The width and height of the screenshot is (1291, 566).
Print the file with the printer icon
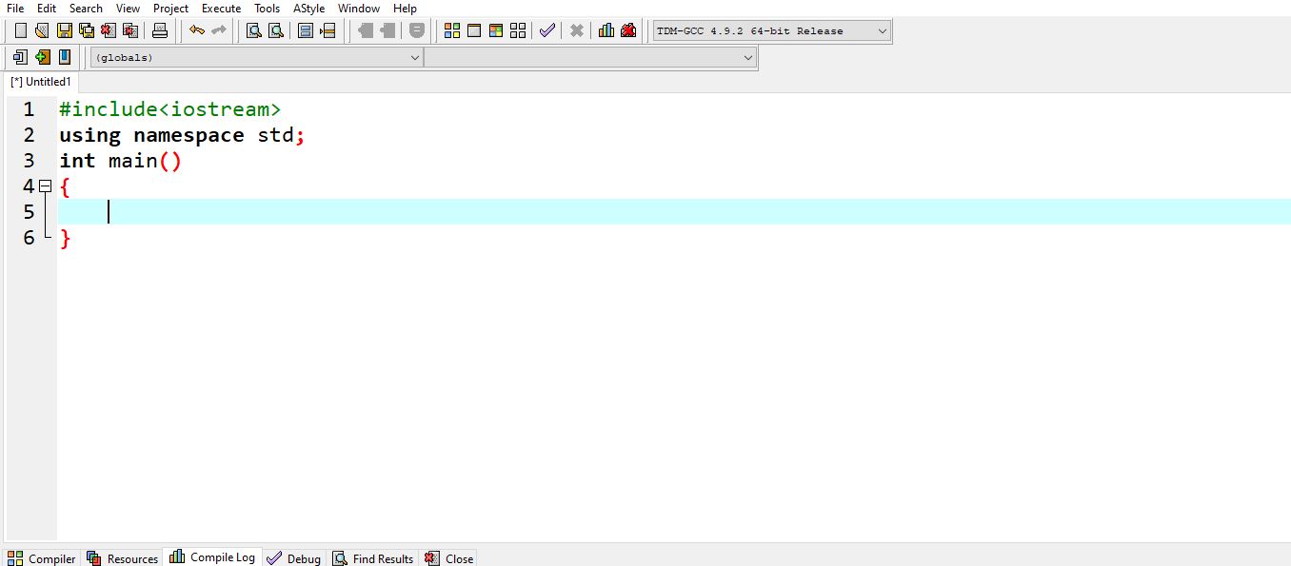[160, 30]
